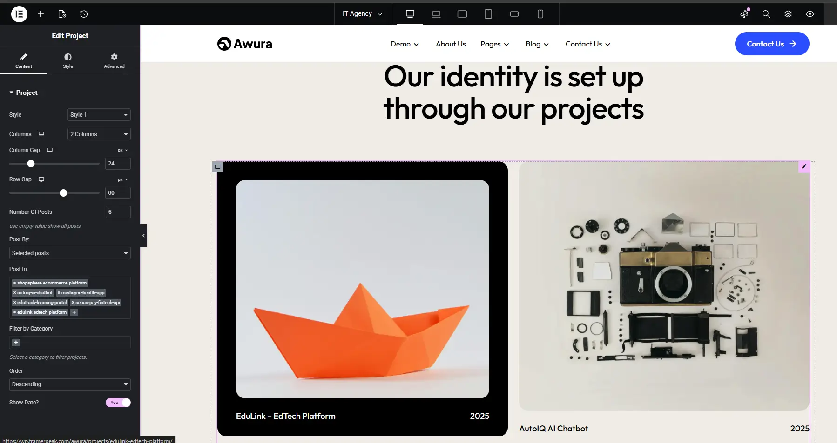Image resolution: width=837 pixels, height=443 pixels.
Task: Open the Demo menu in site navigation
Action: (x=405, y=44)
